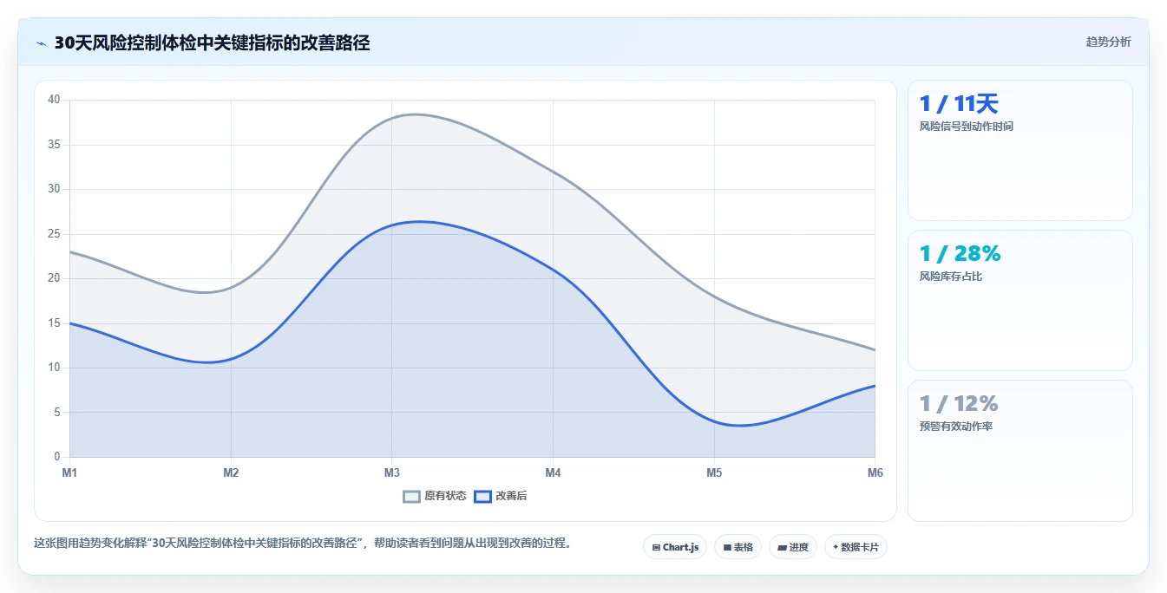Click the M6 x-axis label

(875, 472)
